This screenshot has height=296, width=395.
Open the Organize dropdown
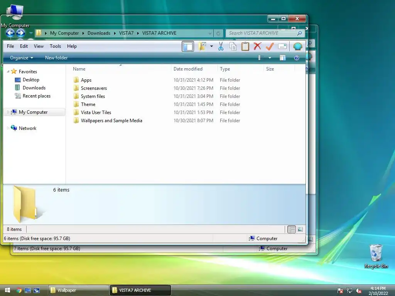[x=22, y=58]
